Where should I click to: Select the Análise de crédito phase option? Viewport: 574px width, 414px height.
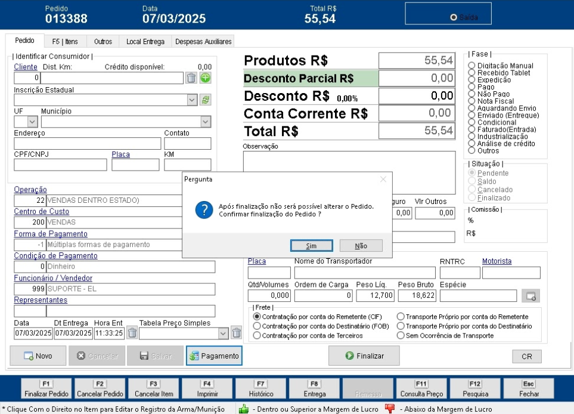pyautogui.click(x=471, y=144)
